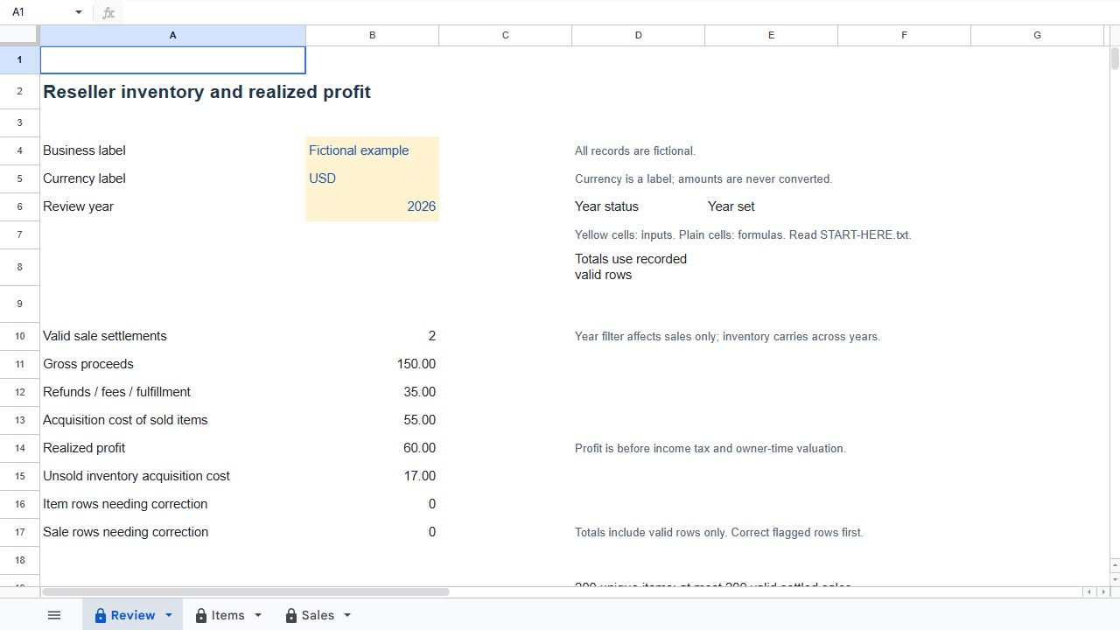1120x630 pixels.
Task: Click the horizontal scroll left arrow
Action: point(1089,592)
